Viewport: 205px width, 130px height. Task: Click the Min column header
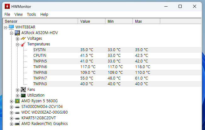(x=119, y=21)
